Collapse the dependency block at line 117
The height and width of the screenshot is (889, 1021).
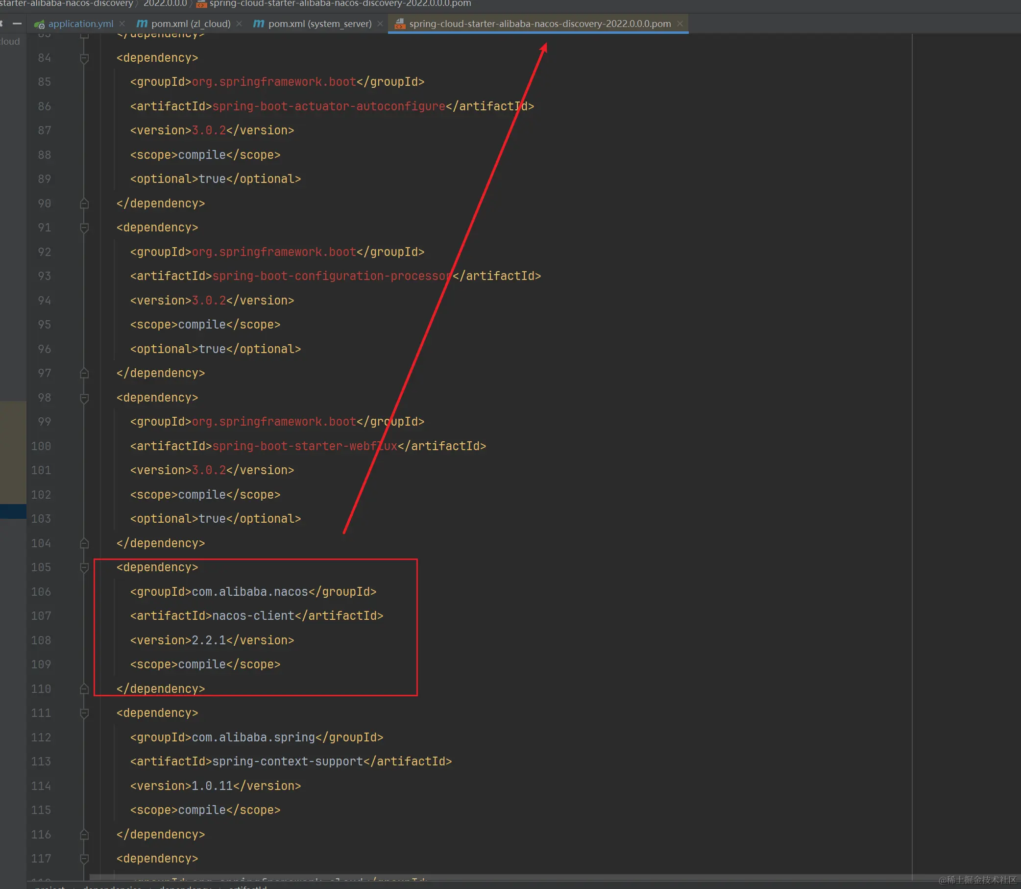coord(84,859)
